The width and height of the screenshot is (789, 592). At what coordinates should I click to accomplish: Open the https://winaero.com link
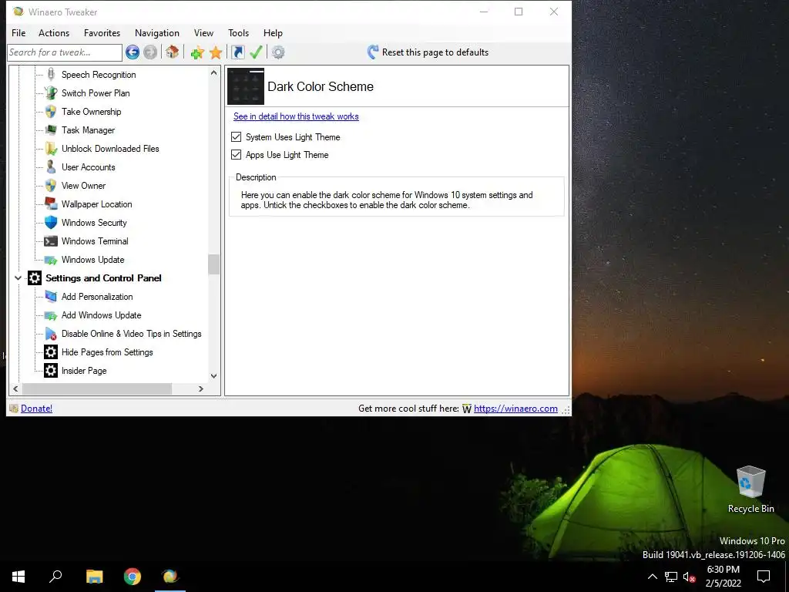point(515,409)
